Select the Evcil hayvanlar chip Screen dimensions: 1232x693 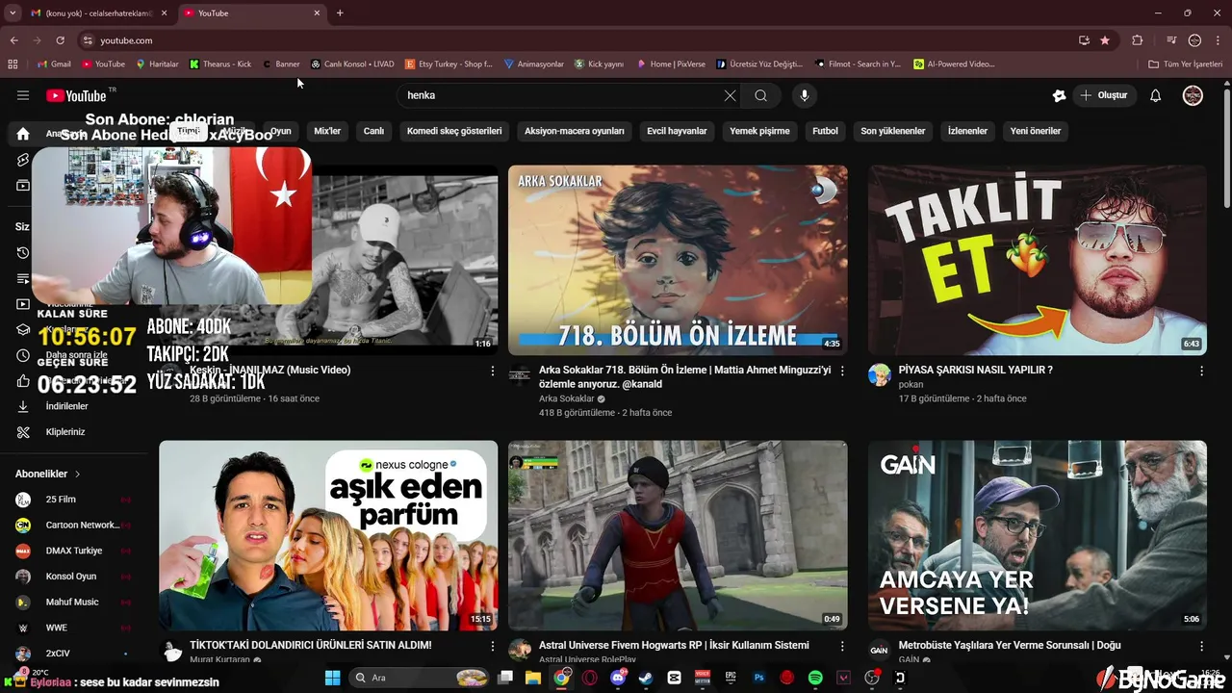(677, 131)
